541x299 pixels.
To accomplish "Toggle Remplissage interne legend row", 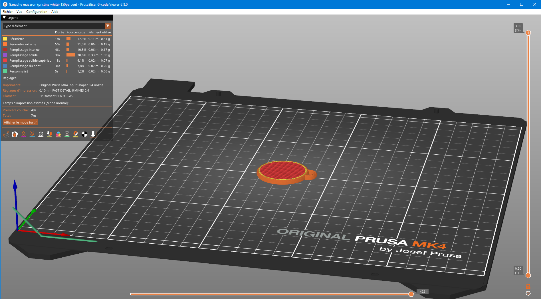I will (57, 50).
